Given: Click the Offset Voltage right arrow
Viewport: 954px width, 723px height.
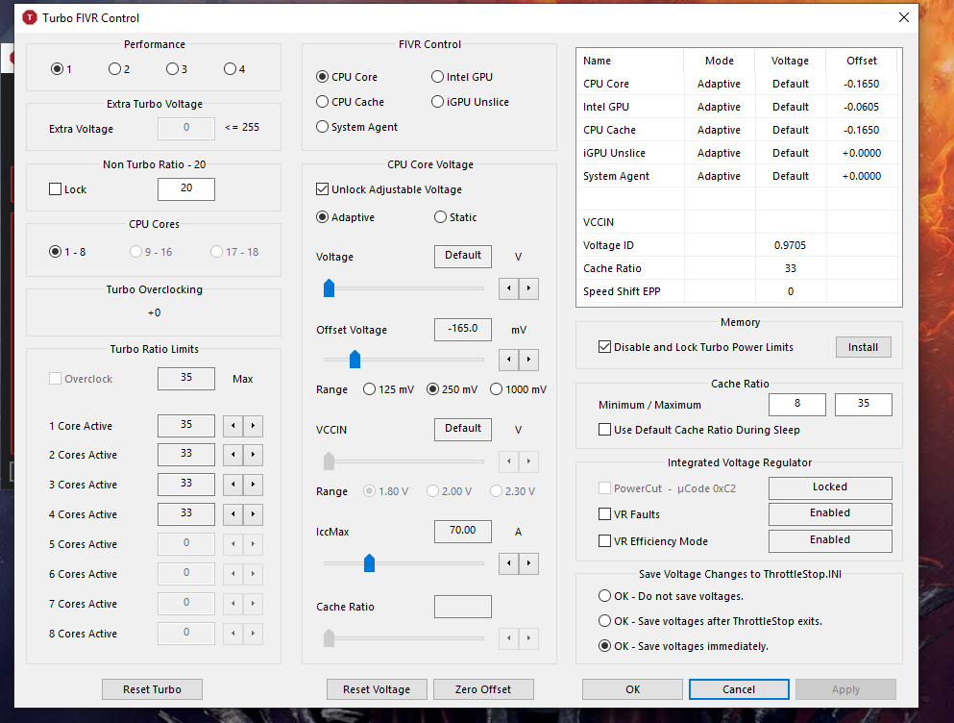Looking at the screenshot, I should [528, 360].
